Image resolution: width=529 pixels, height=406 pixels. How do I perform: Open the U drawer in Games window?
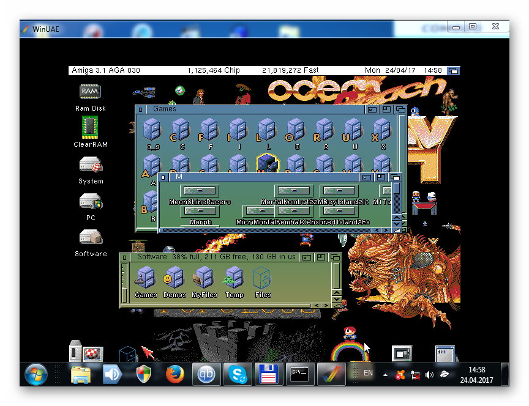coord(353,130)
